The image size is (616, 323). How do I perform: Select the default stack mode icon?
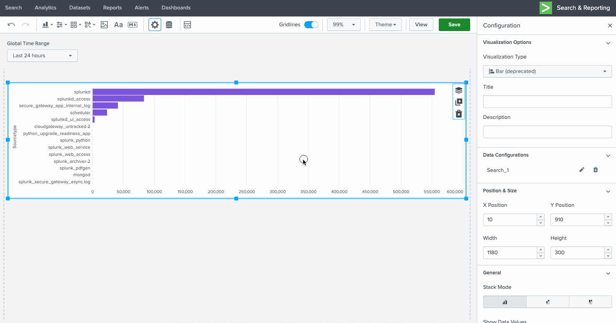pyautogui.click(x=505, y=302)
